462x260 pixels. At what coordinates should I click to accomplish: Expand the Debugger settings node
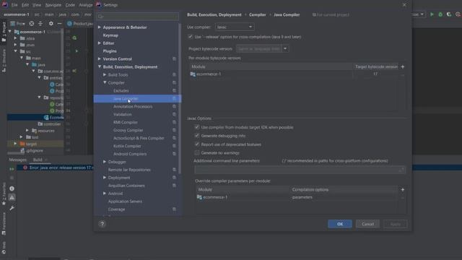105,162
